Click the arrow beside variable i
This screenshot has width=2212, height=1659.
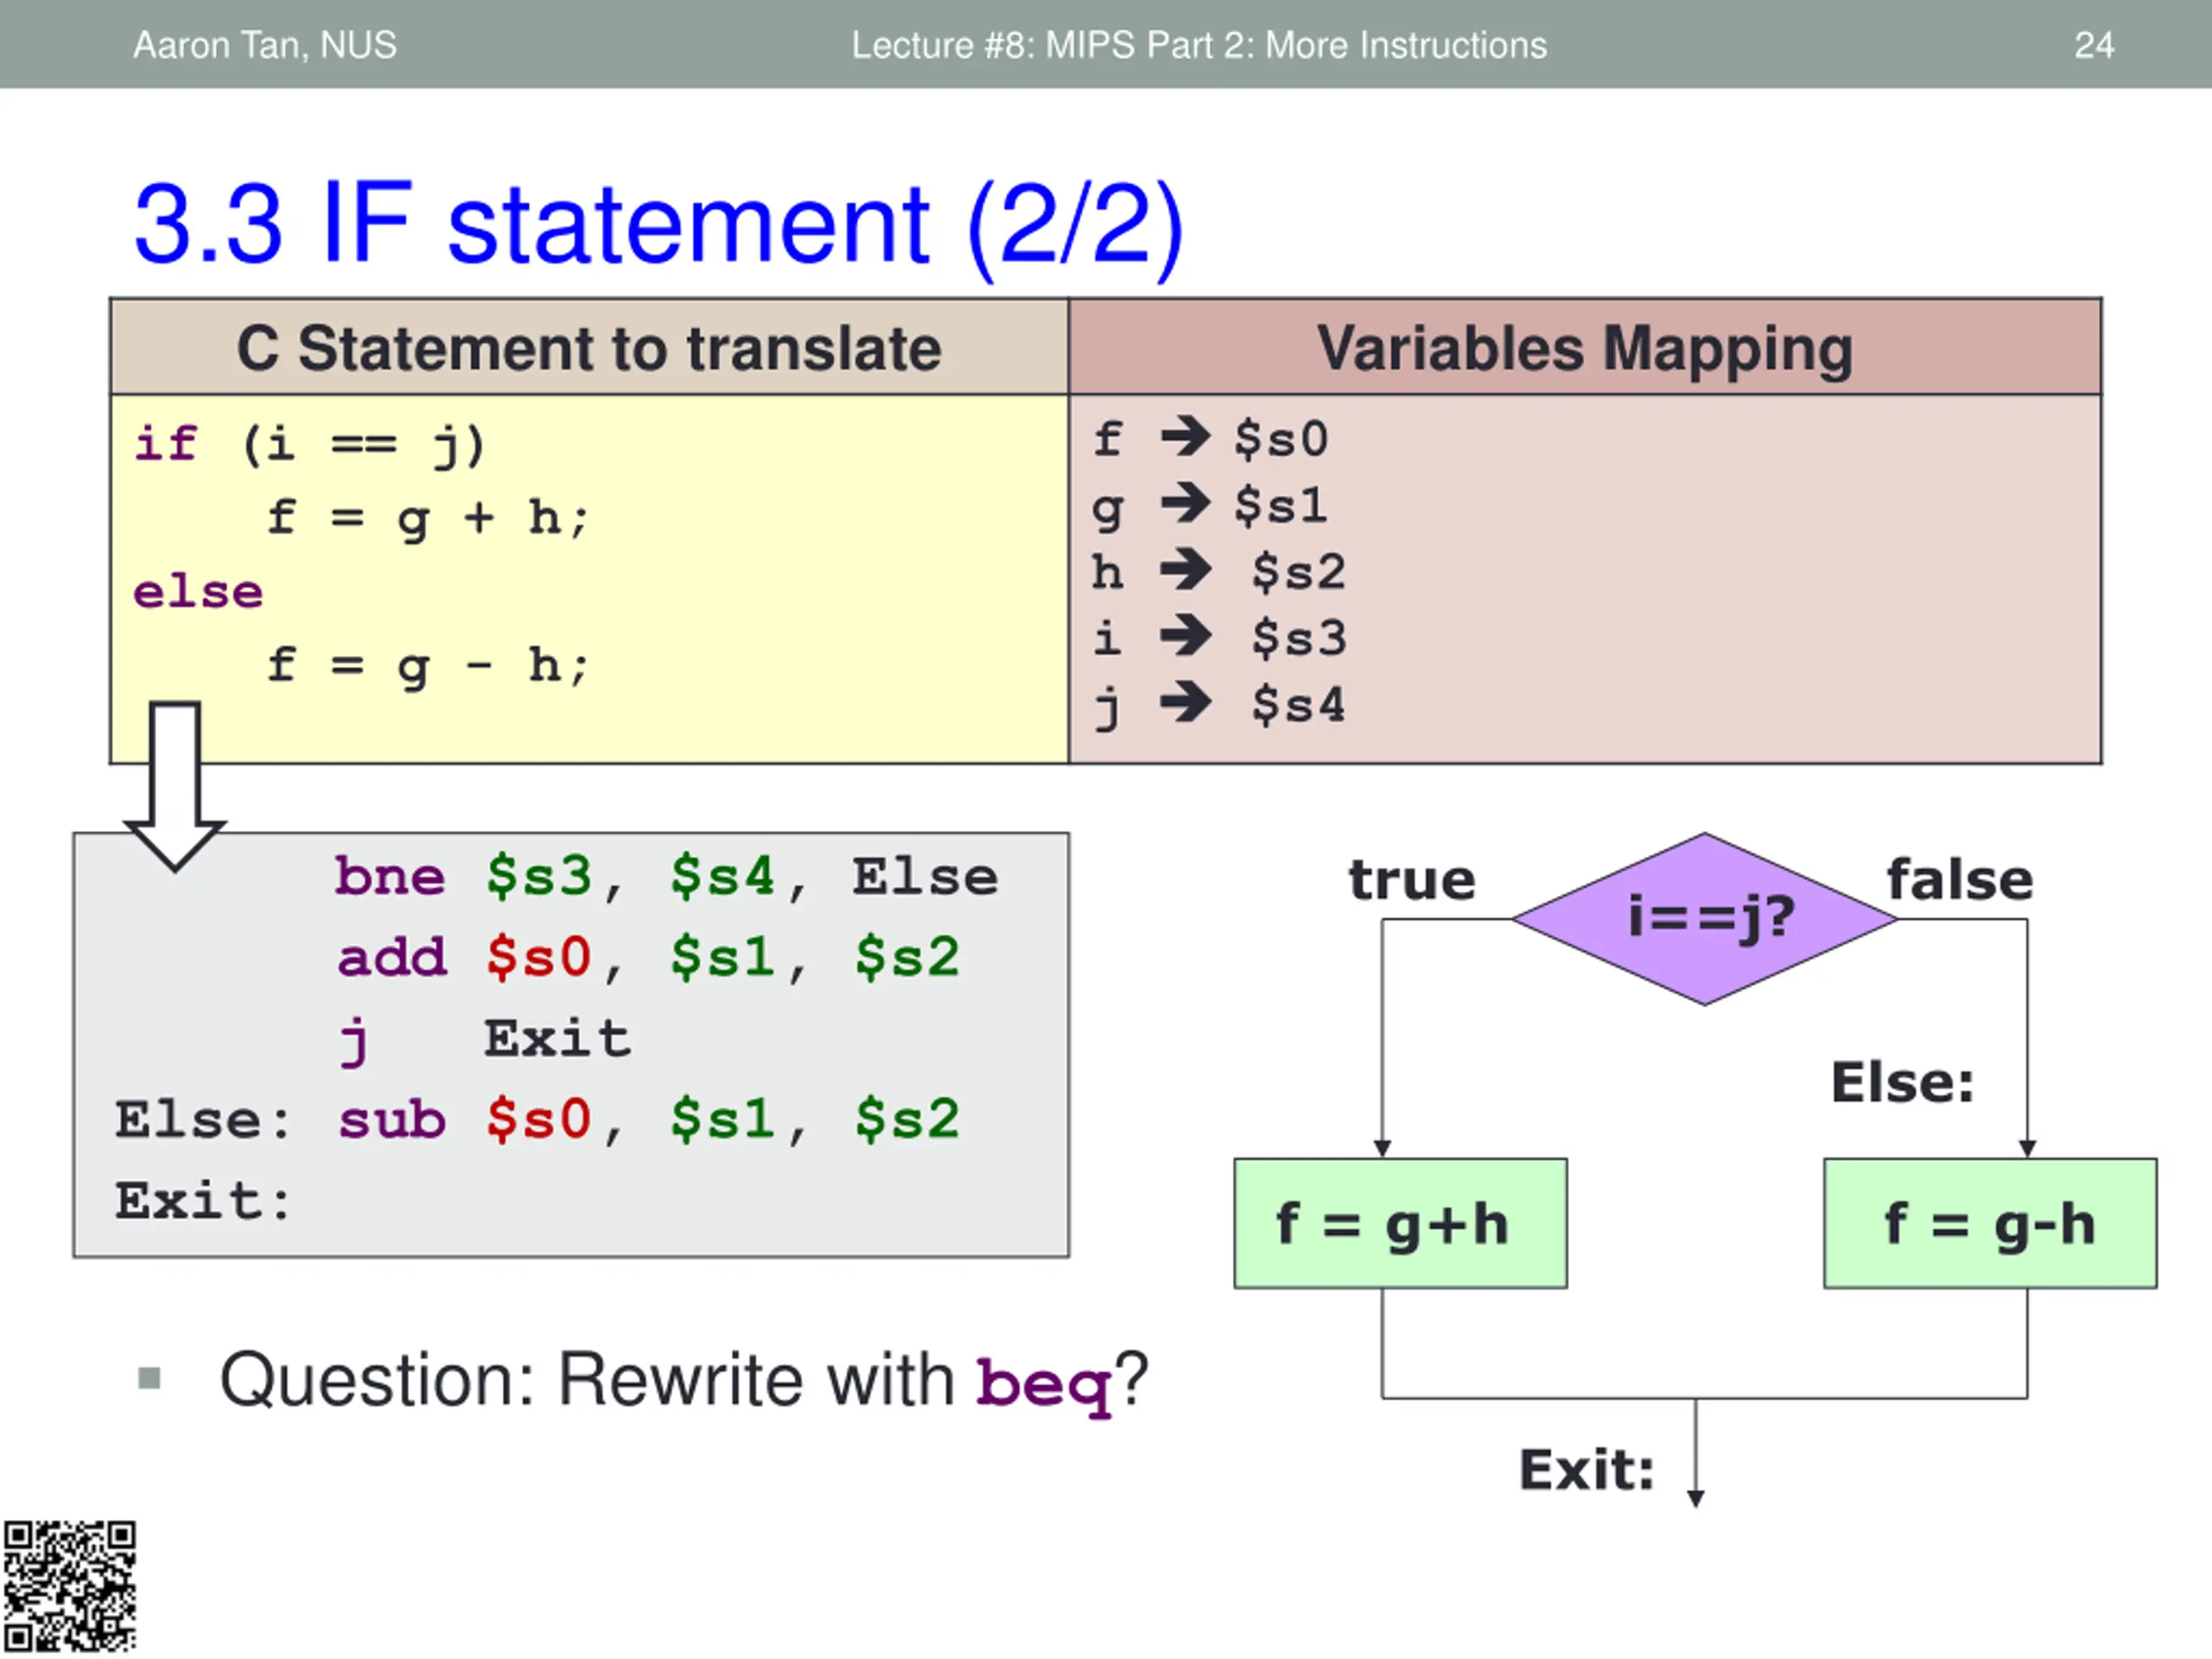1185,636
